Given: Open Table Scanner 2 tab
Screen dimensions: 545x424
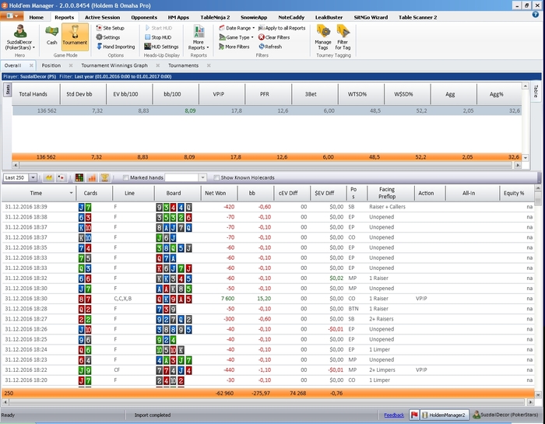Looking at the screenshot, I should coord(417,17).
